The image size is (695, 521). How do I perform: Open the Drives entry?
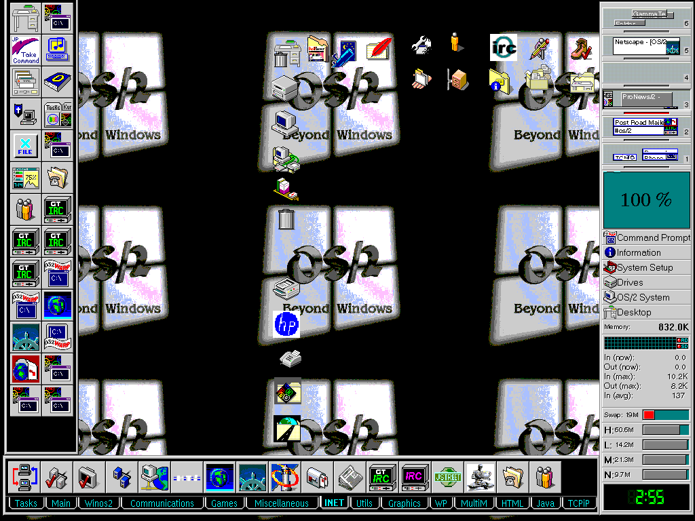tap(647, 282)
